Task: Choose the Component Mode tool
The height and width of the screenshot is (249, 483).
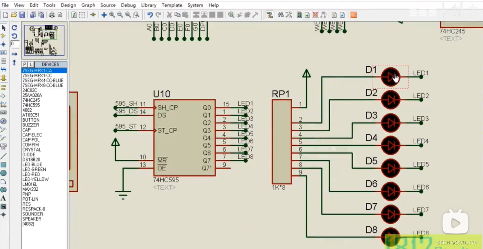Action: coord(4,36)
